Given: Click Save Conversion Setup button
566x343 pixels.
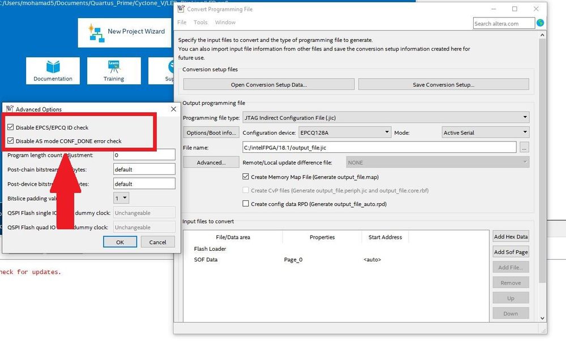Looking at the screenshot, I should pos(443,84).
